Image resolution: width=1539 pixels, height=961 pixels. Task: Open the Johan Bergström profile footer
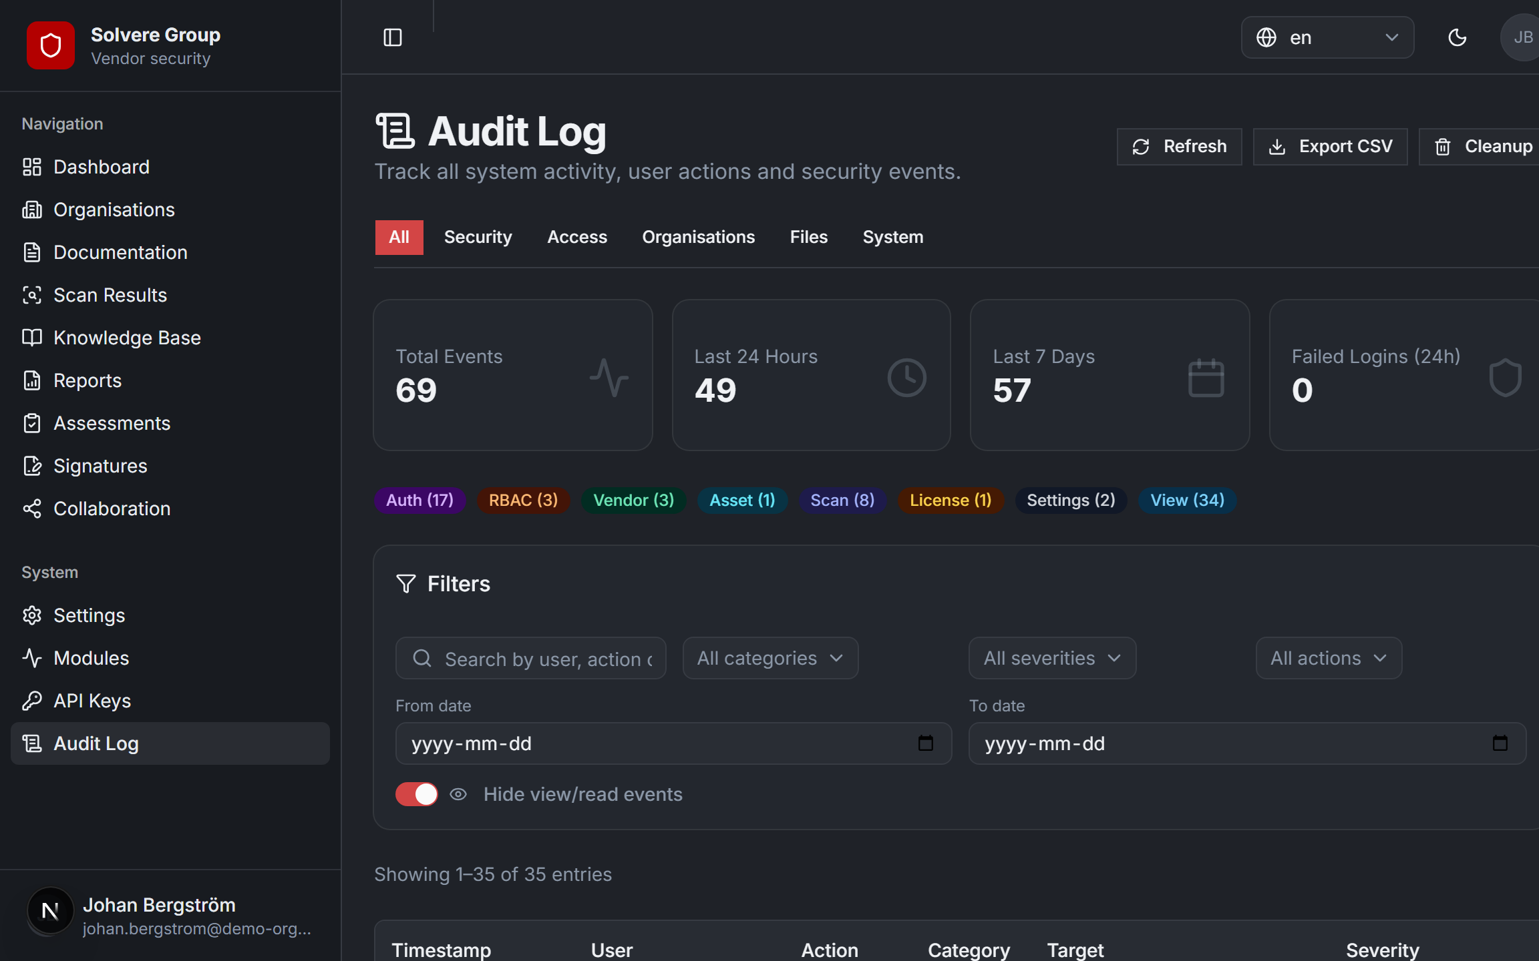170,916
